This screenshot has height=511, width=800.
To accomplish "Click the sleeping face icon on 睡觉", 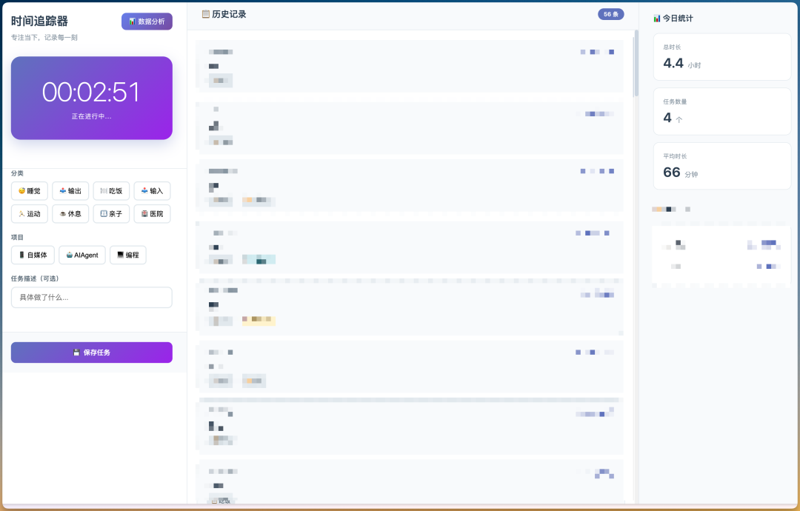I will tap(21, 191).
